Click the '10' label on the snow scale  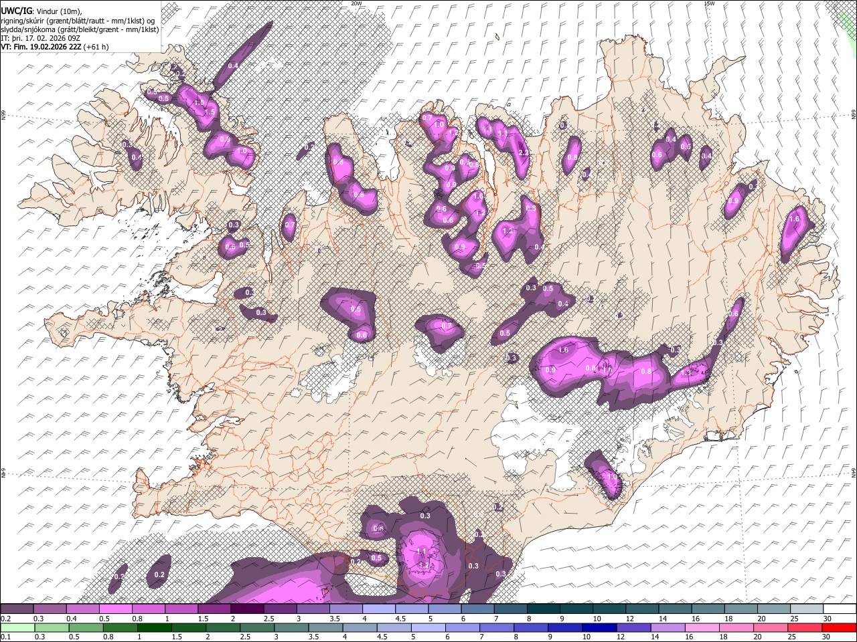point(596,619)
